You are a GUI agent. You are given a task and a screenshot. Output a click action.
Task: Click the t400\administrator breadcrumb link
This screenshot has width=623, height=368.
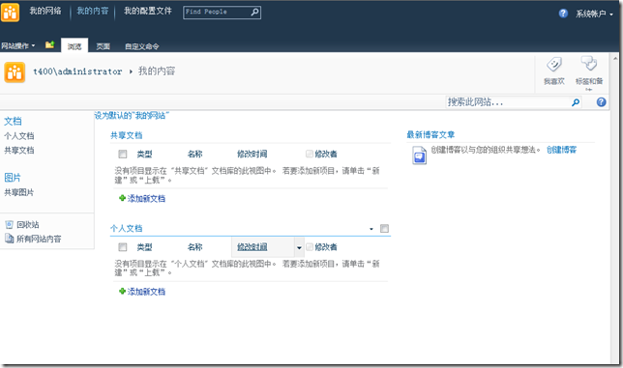(x=77, y=71)
